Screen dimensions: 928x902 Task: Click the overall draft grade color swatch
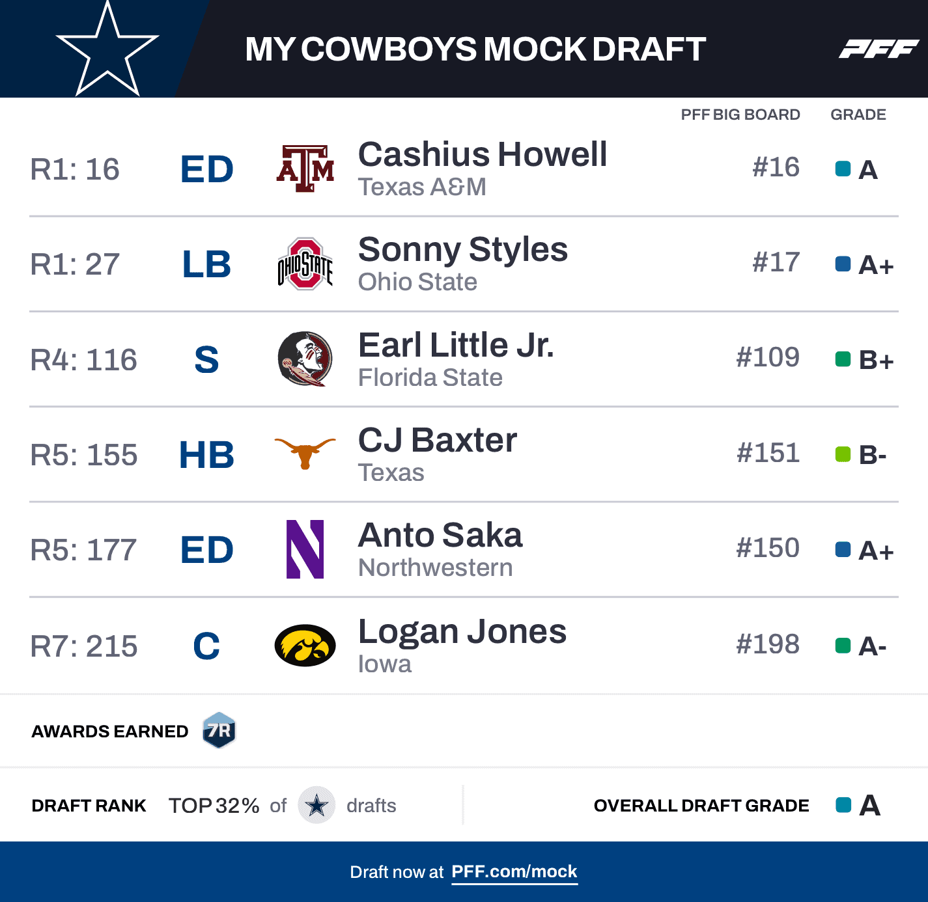point(843,805)
